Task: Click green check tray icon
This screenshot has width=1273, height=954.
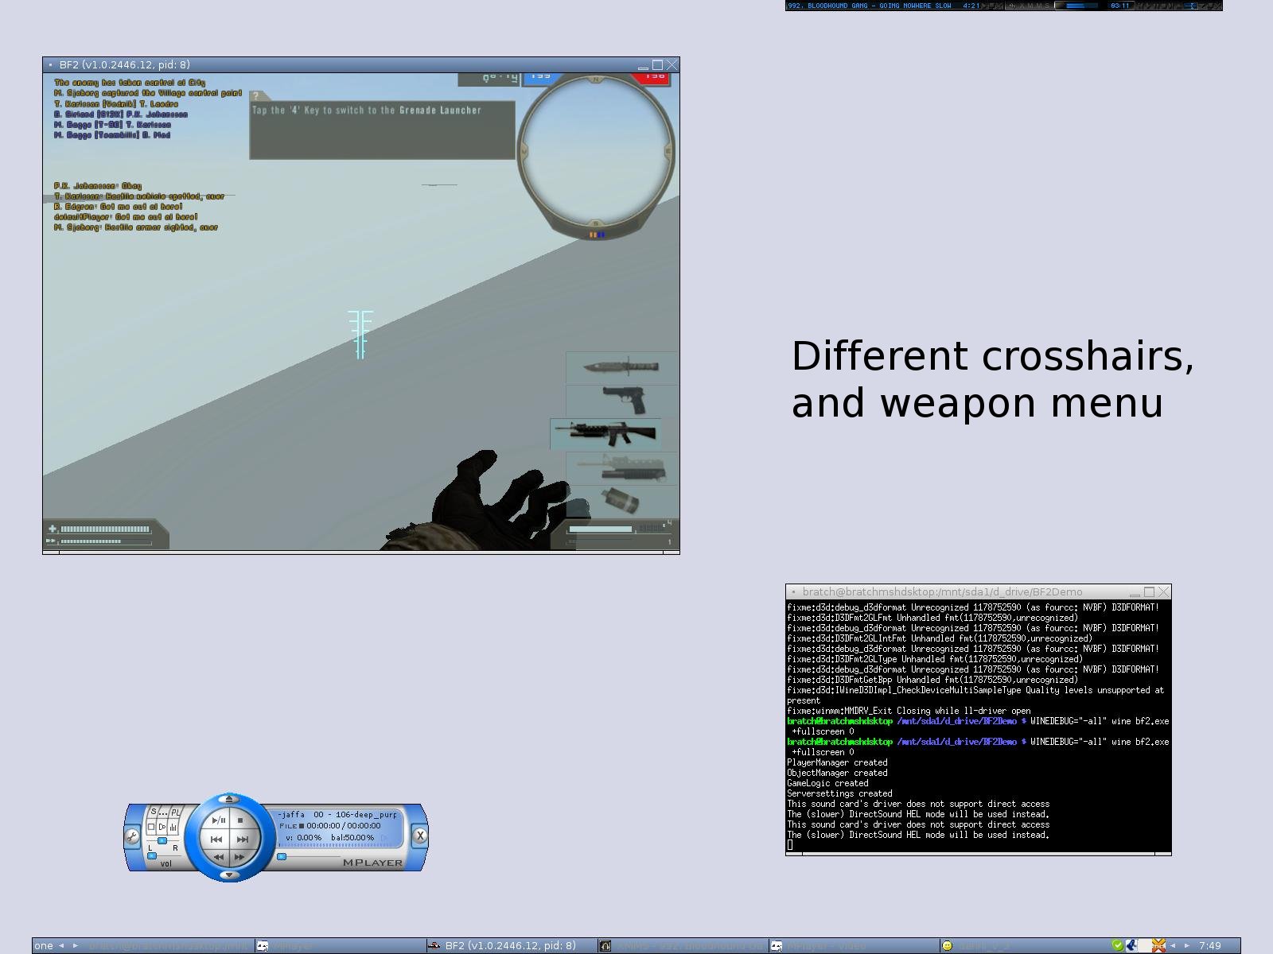Action: tap(1118, 945)
